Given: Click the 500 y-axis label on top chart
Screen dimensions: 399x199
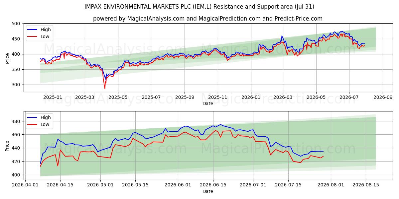Looking at the screenshot, I should pyautogui.click(x=16, y=24).
